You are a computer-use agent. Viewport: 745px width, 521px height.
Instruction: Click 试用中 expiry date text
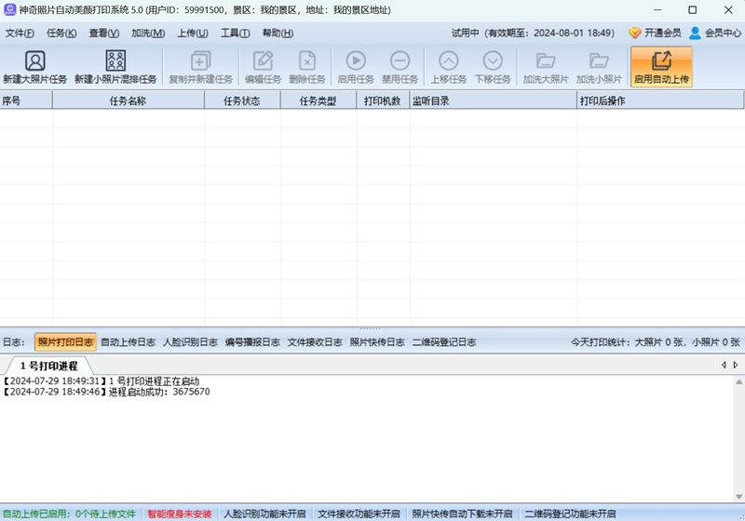[x=533, y=33]
